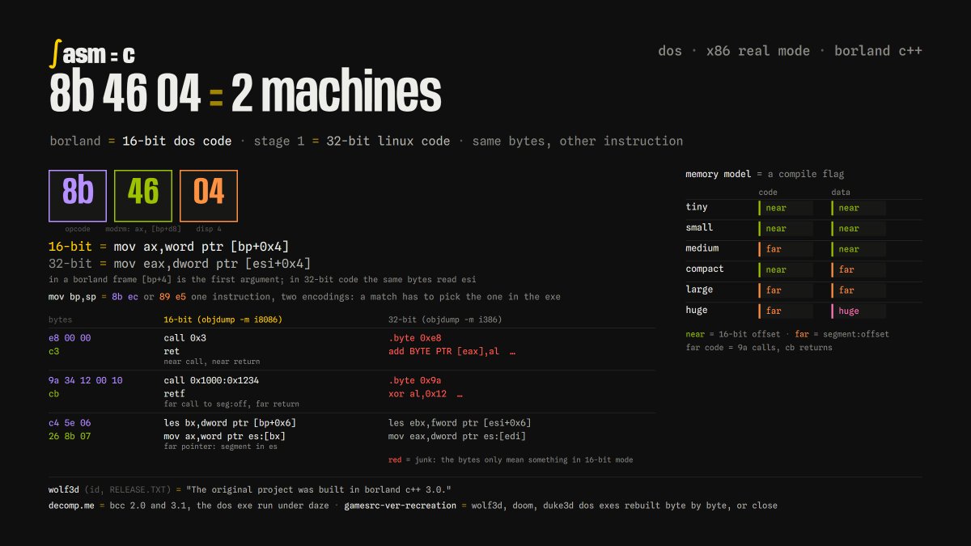Image resolution: width=971 pixels, height=546 pixels.
Task: Click 'mov ax,word ptr [bp+0x4]' line
Action: (x=201, y=247)
